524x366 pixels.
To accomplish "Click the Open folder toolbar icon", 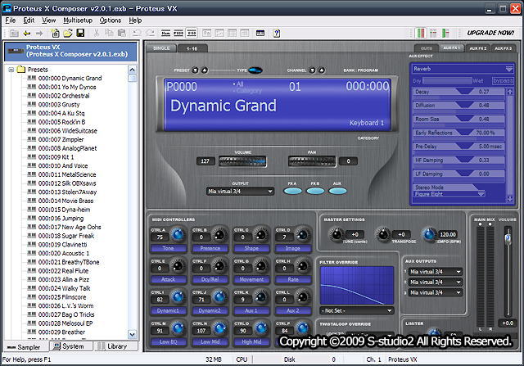I will tap(68, 33).
